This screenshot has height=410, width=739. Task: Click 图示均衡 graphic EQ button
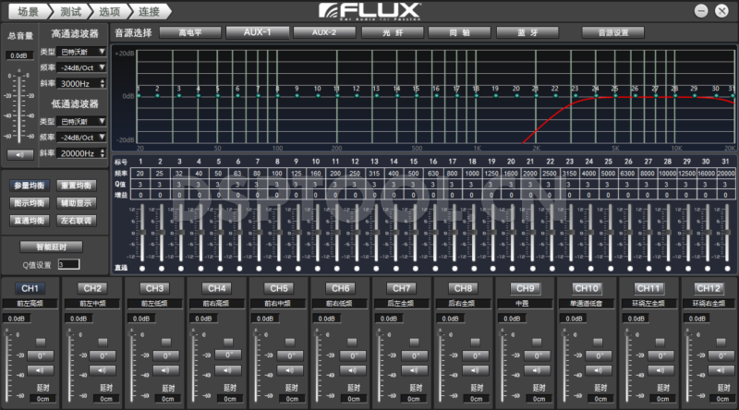pyautogui.click(x=30, y=203)
